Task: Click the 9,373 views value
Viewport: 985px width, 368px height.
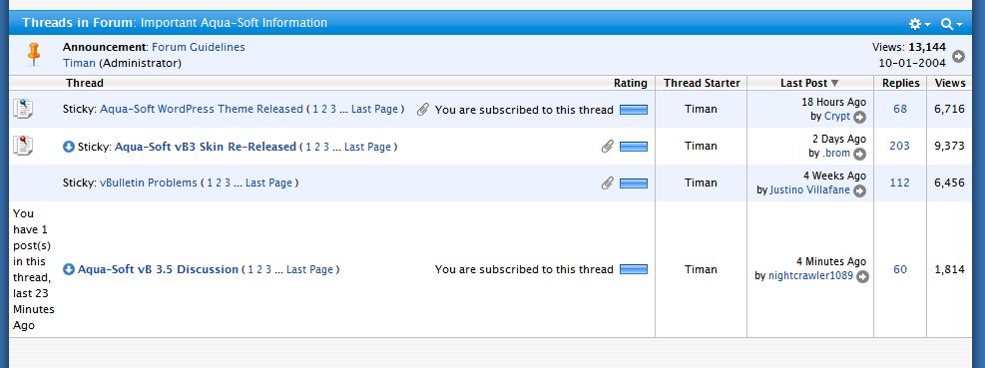Action: (949, 146)
